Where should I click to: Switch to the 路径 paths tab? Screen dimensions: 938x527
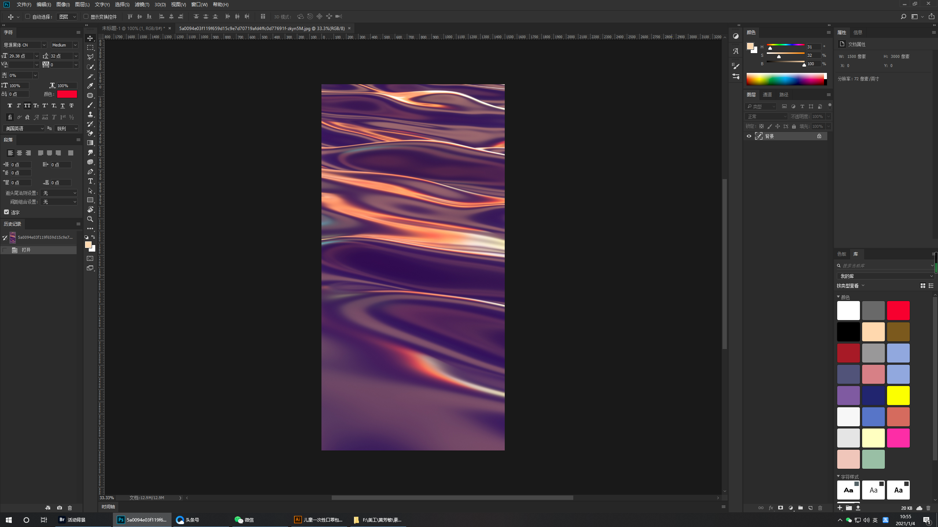tap(784, 94)
